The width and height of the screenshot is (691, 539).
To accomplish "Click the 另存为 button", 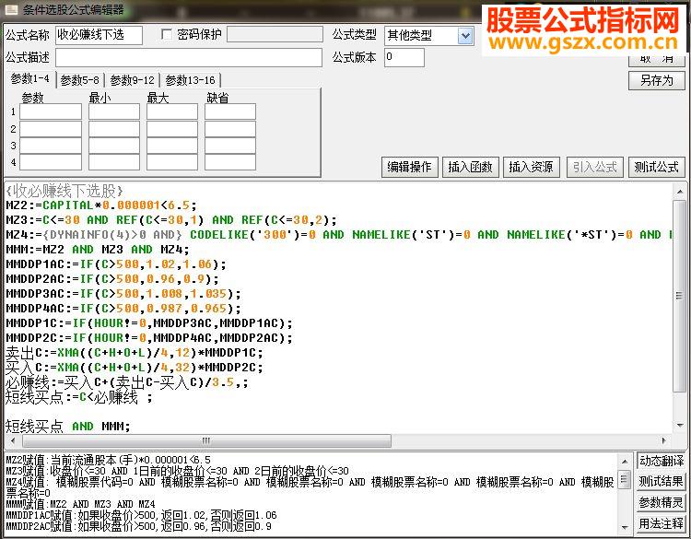I will tap(657, 80).
